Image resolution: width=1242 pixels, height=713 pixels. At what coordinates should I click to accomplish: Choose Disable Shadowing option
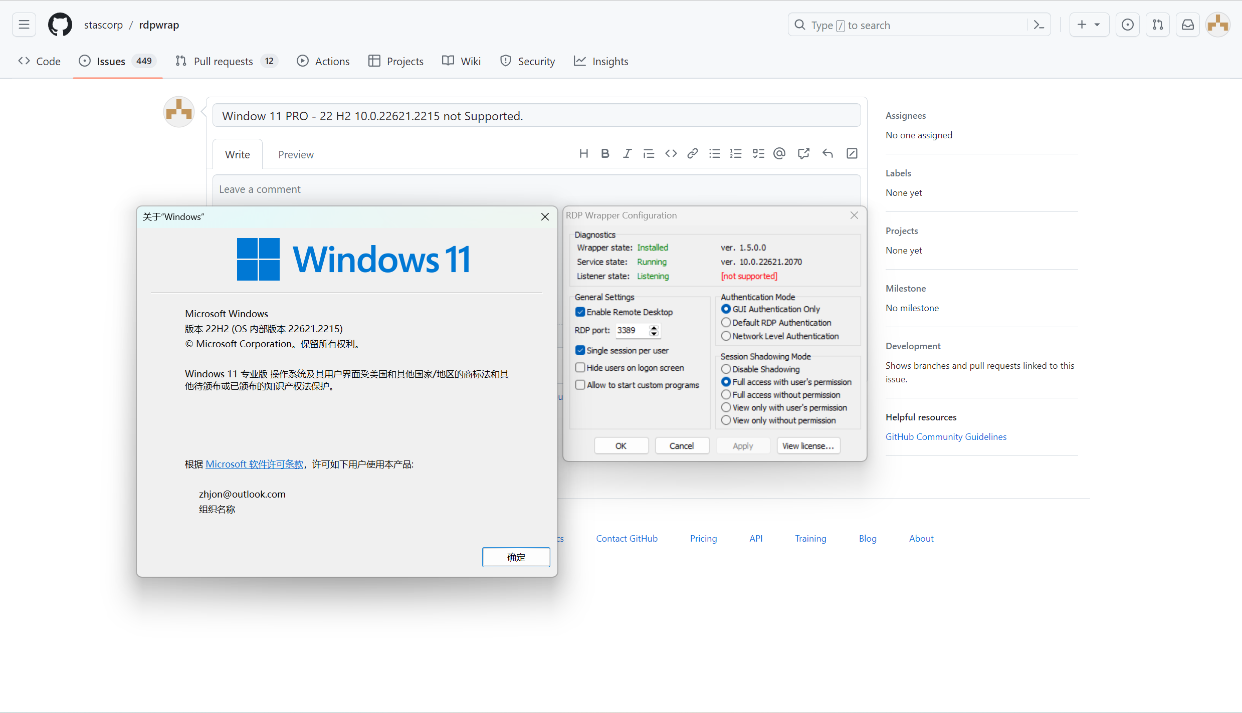[726, 369]
